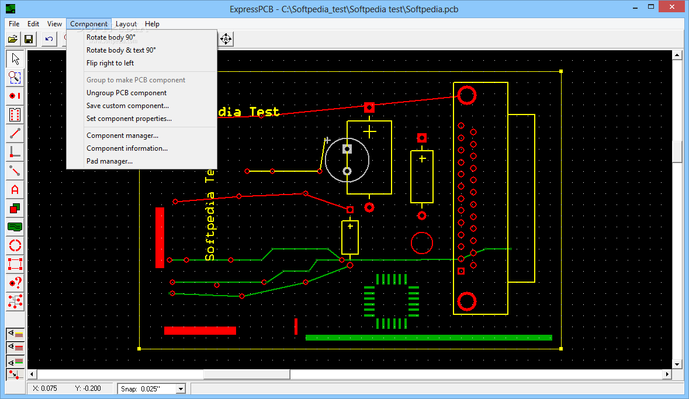Toggle the bottom copper layer visibility button
This screenshot has height=399, width=689.
tap(15, 362)
